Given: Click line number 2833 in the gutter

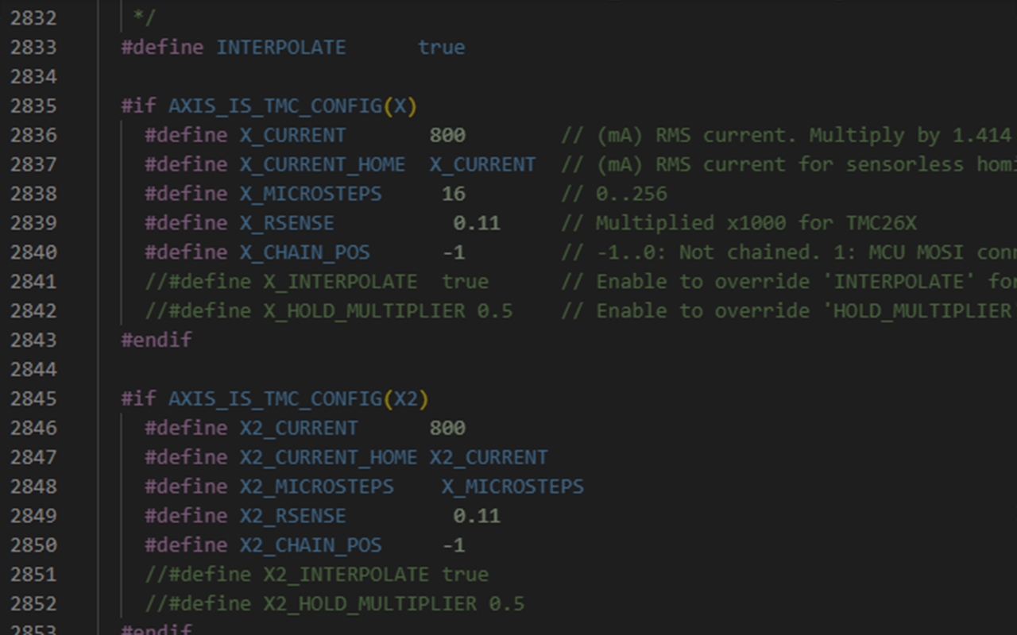Looking at the screenshot, I should tap(33, 48).
